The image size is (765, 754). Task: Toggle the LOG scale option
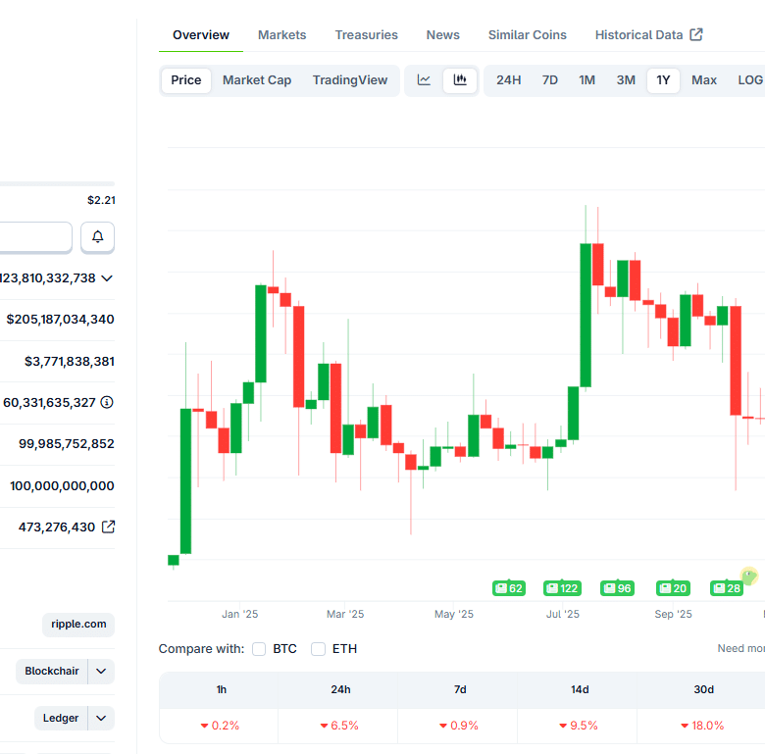point(750,80)
